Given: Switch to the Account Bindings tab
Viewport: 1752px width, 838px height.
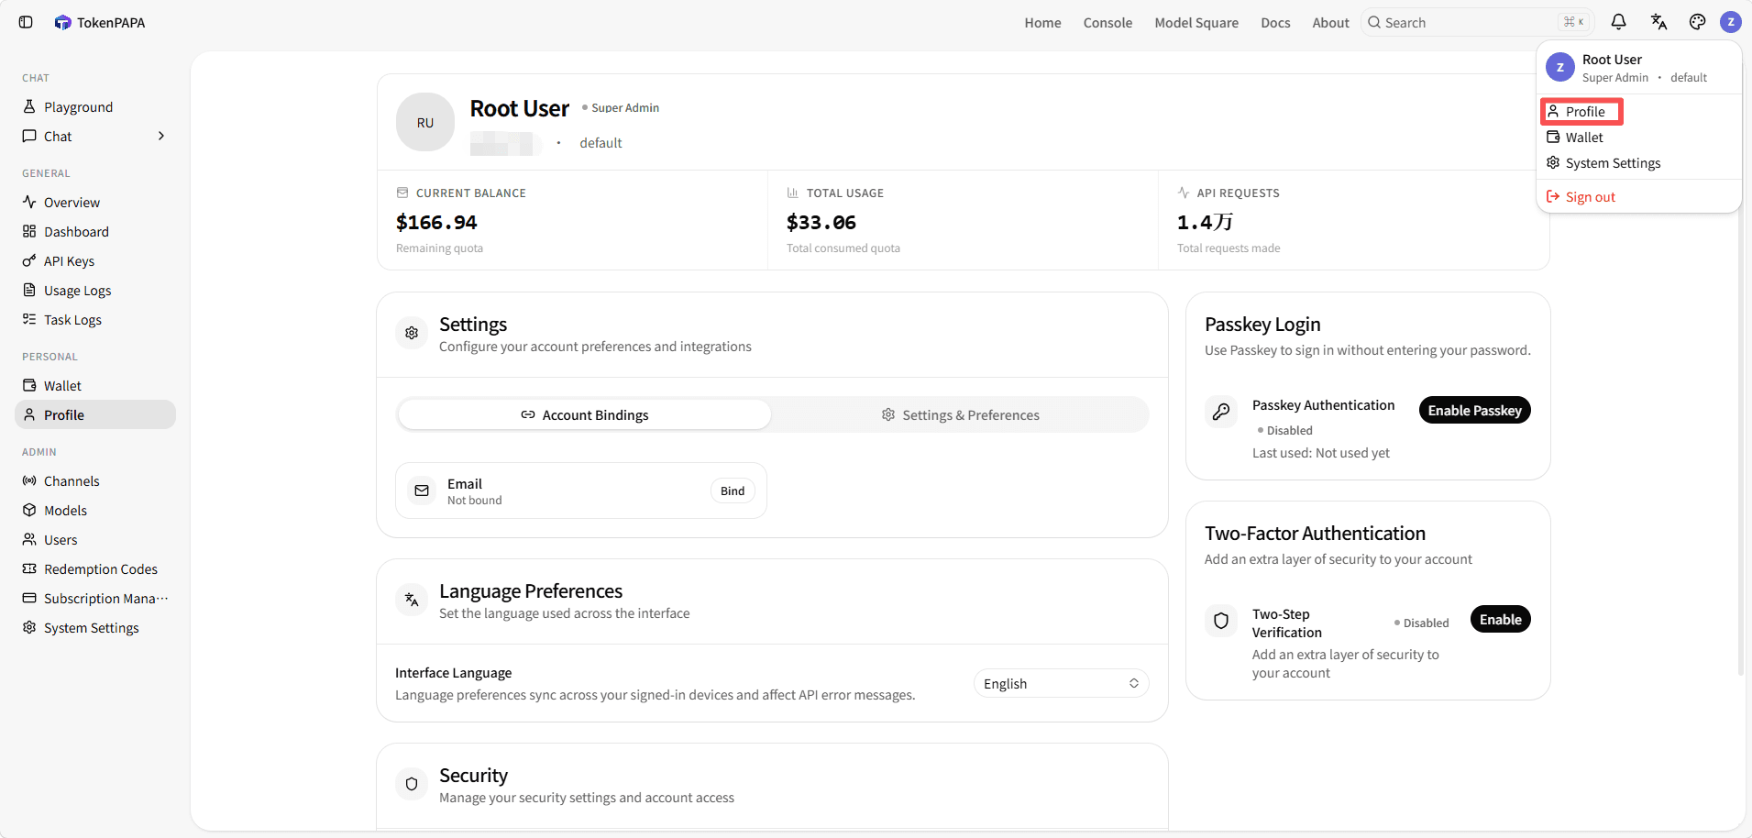Looking at the screenshot, I should (585, 415).
